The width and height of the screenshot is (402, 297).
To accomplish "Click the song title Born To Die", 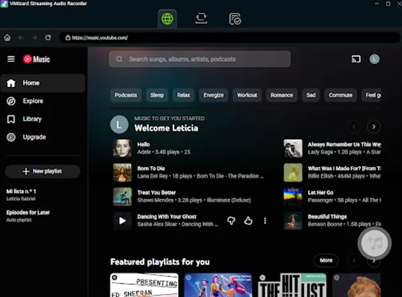I will 151,169.
